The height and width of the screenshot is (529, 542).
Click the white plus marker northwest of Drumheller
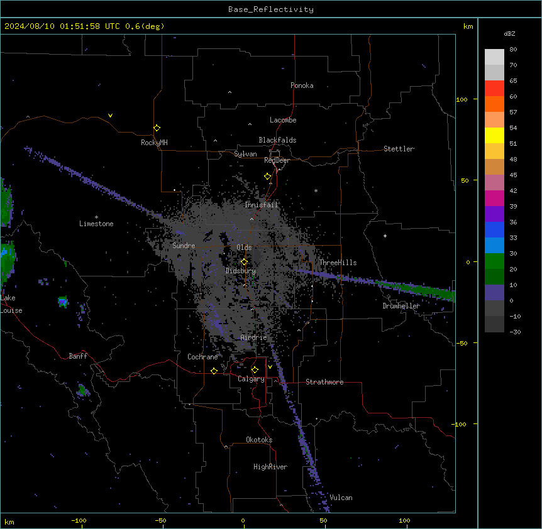tap(385, 236)
